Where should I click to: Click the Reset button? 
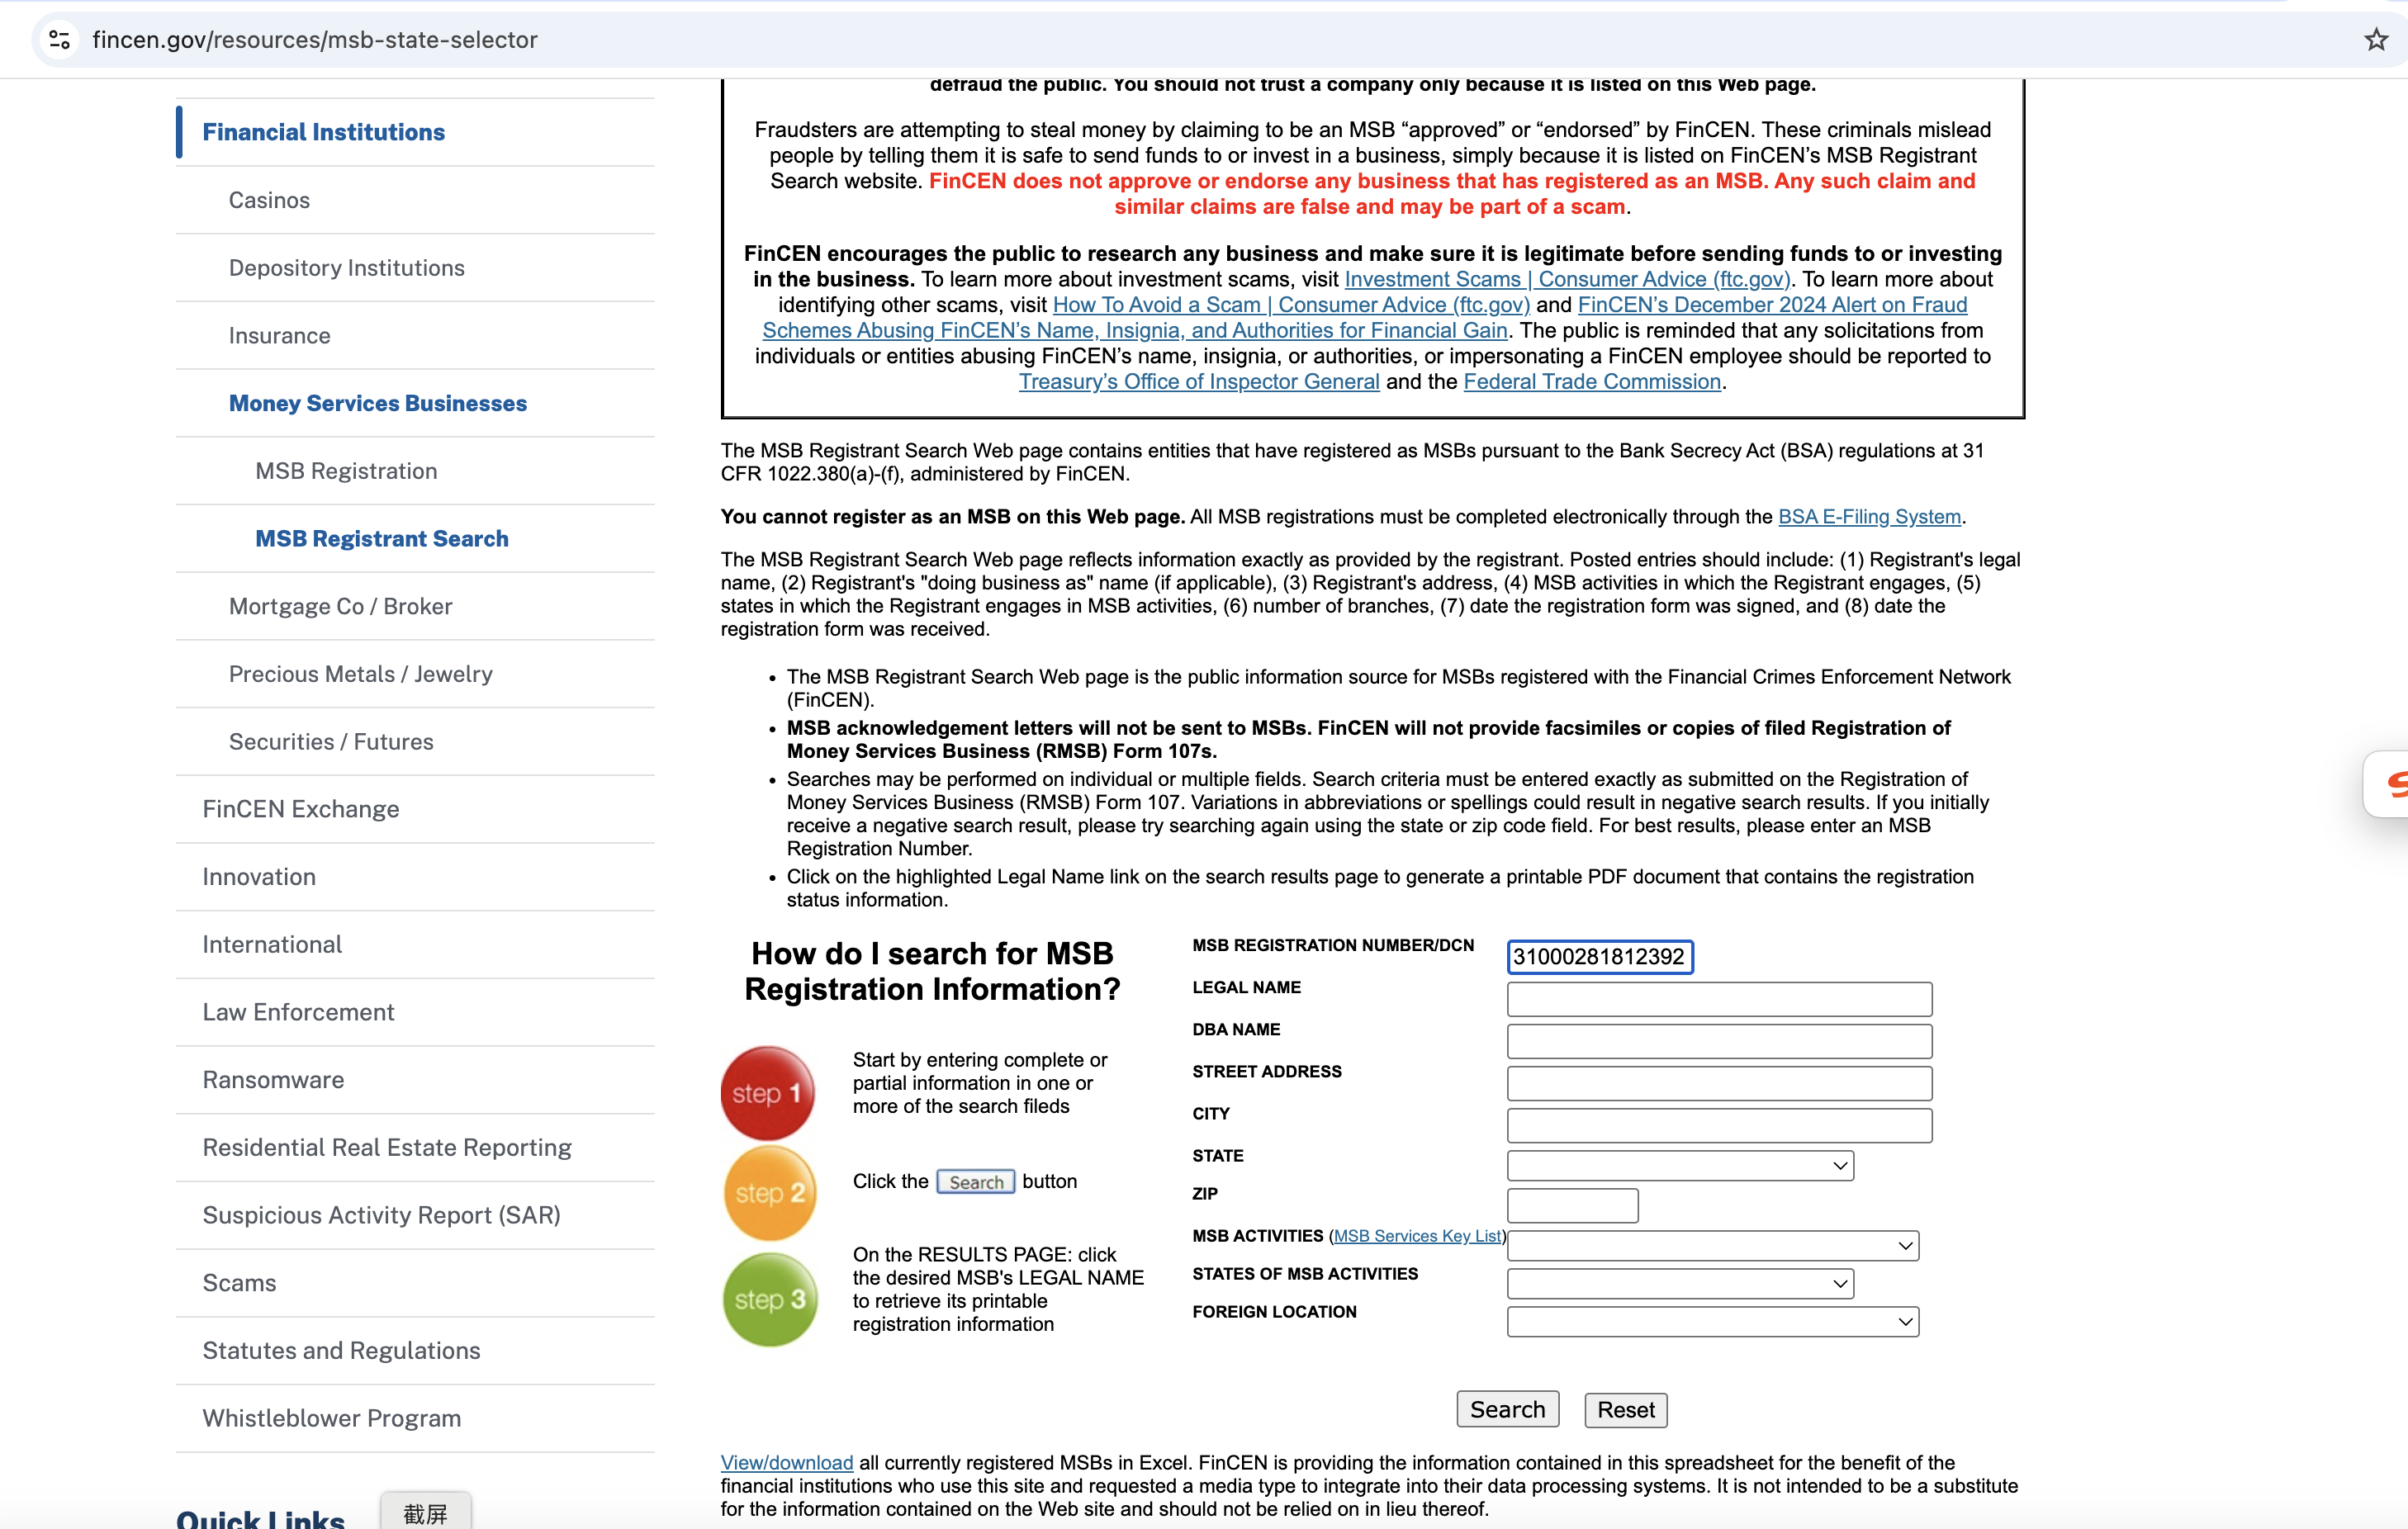click(x=1626, y=1410)
